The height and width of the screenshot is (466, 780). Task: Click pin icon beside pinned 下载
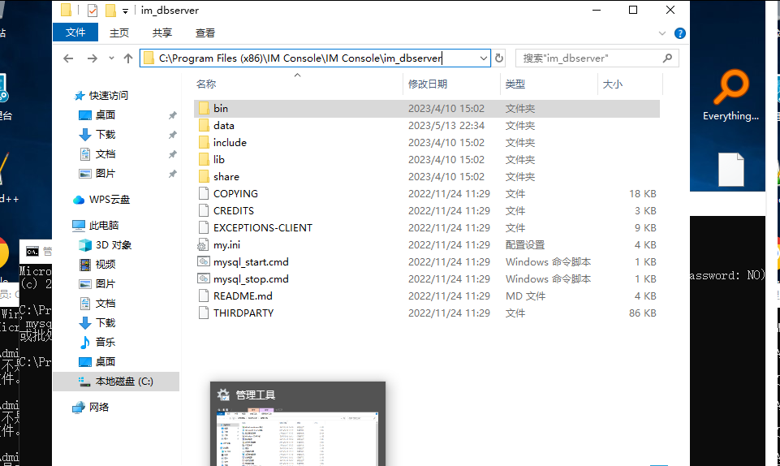click(x=172, y=135)
